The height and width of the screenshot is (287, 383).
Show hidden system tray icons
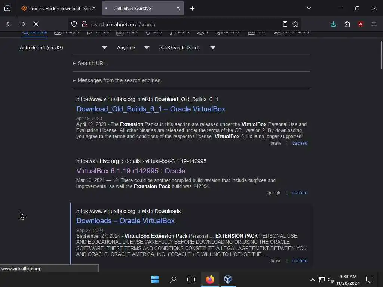point(312,280)
